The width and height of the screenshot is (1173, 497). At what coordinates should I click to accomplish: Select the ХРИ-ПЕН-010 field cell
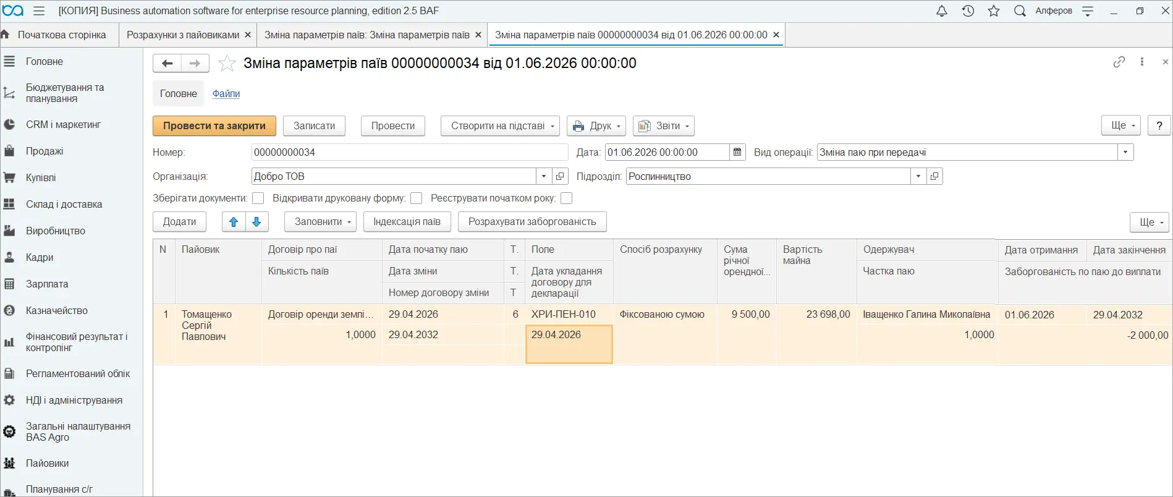tap(569, 315)
